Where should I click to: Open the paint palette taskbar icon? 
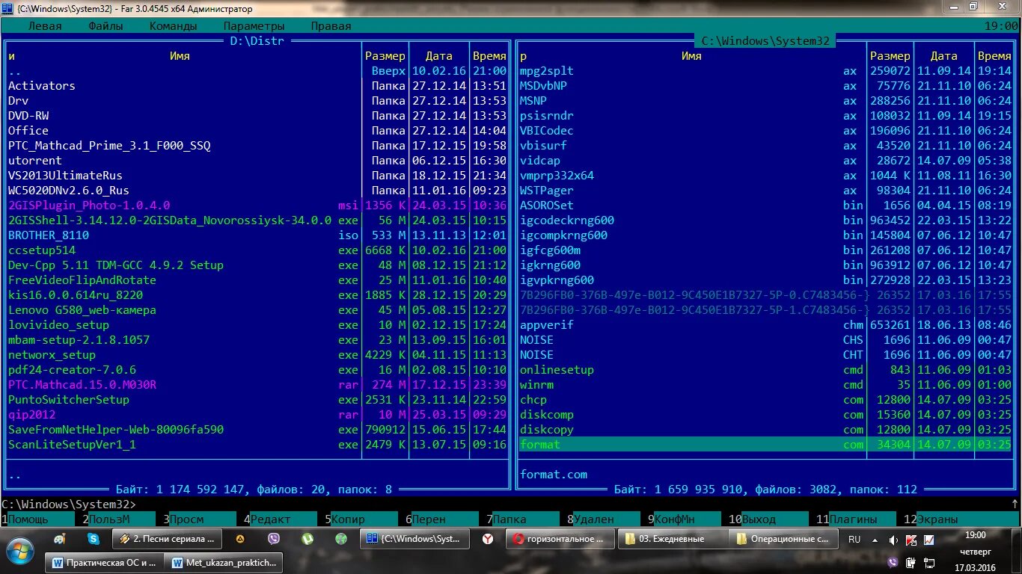tap(60, 538)
